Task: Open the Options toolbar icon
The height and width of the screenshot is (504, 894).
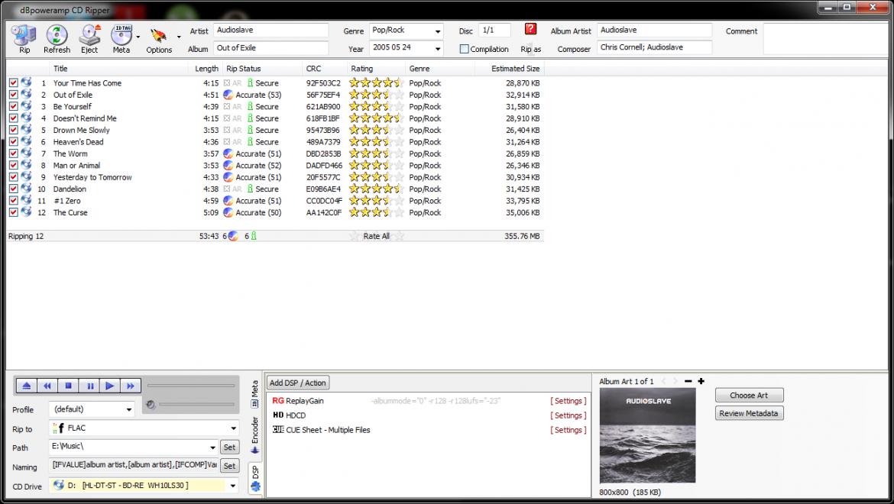Action: click(159, 37)
